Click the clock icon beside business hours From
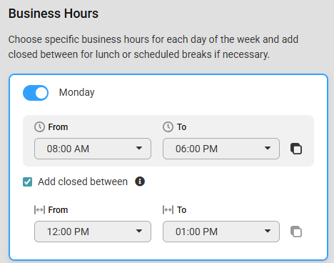Viewport: 334px width, 263px height. (39, 127)
